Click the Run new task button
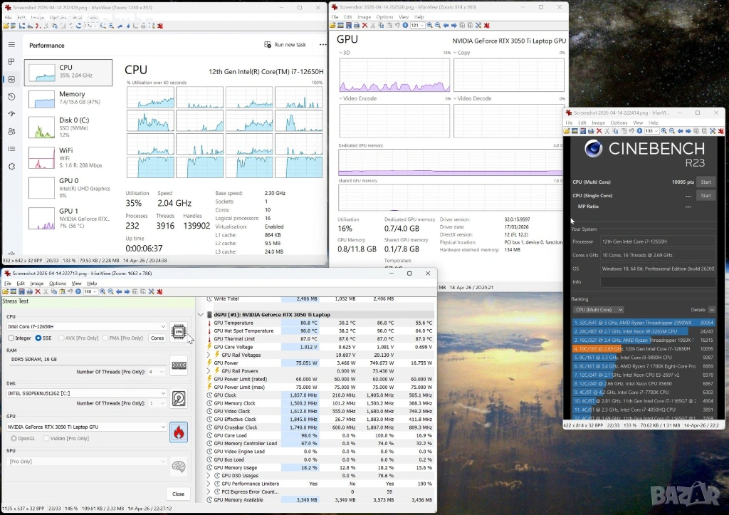The height and width of the screenshot is (515, 729). tap(285, 45)
